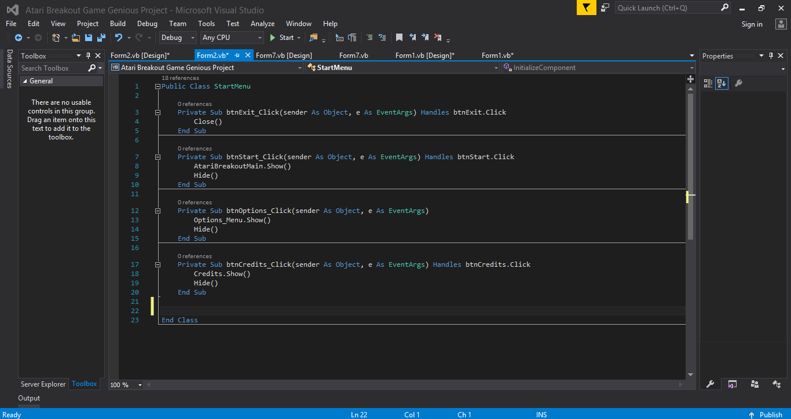Open the Debug configuration dropdown
This screenshot has width=791, height=419.
click(x=178, y=38)
